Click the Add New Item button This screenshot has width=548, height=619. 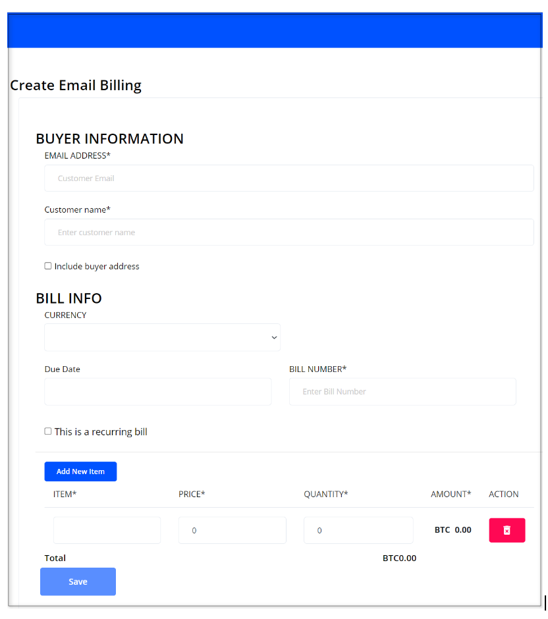80,471
